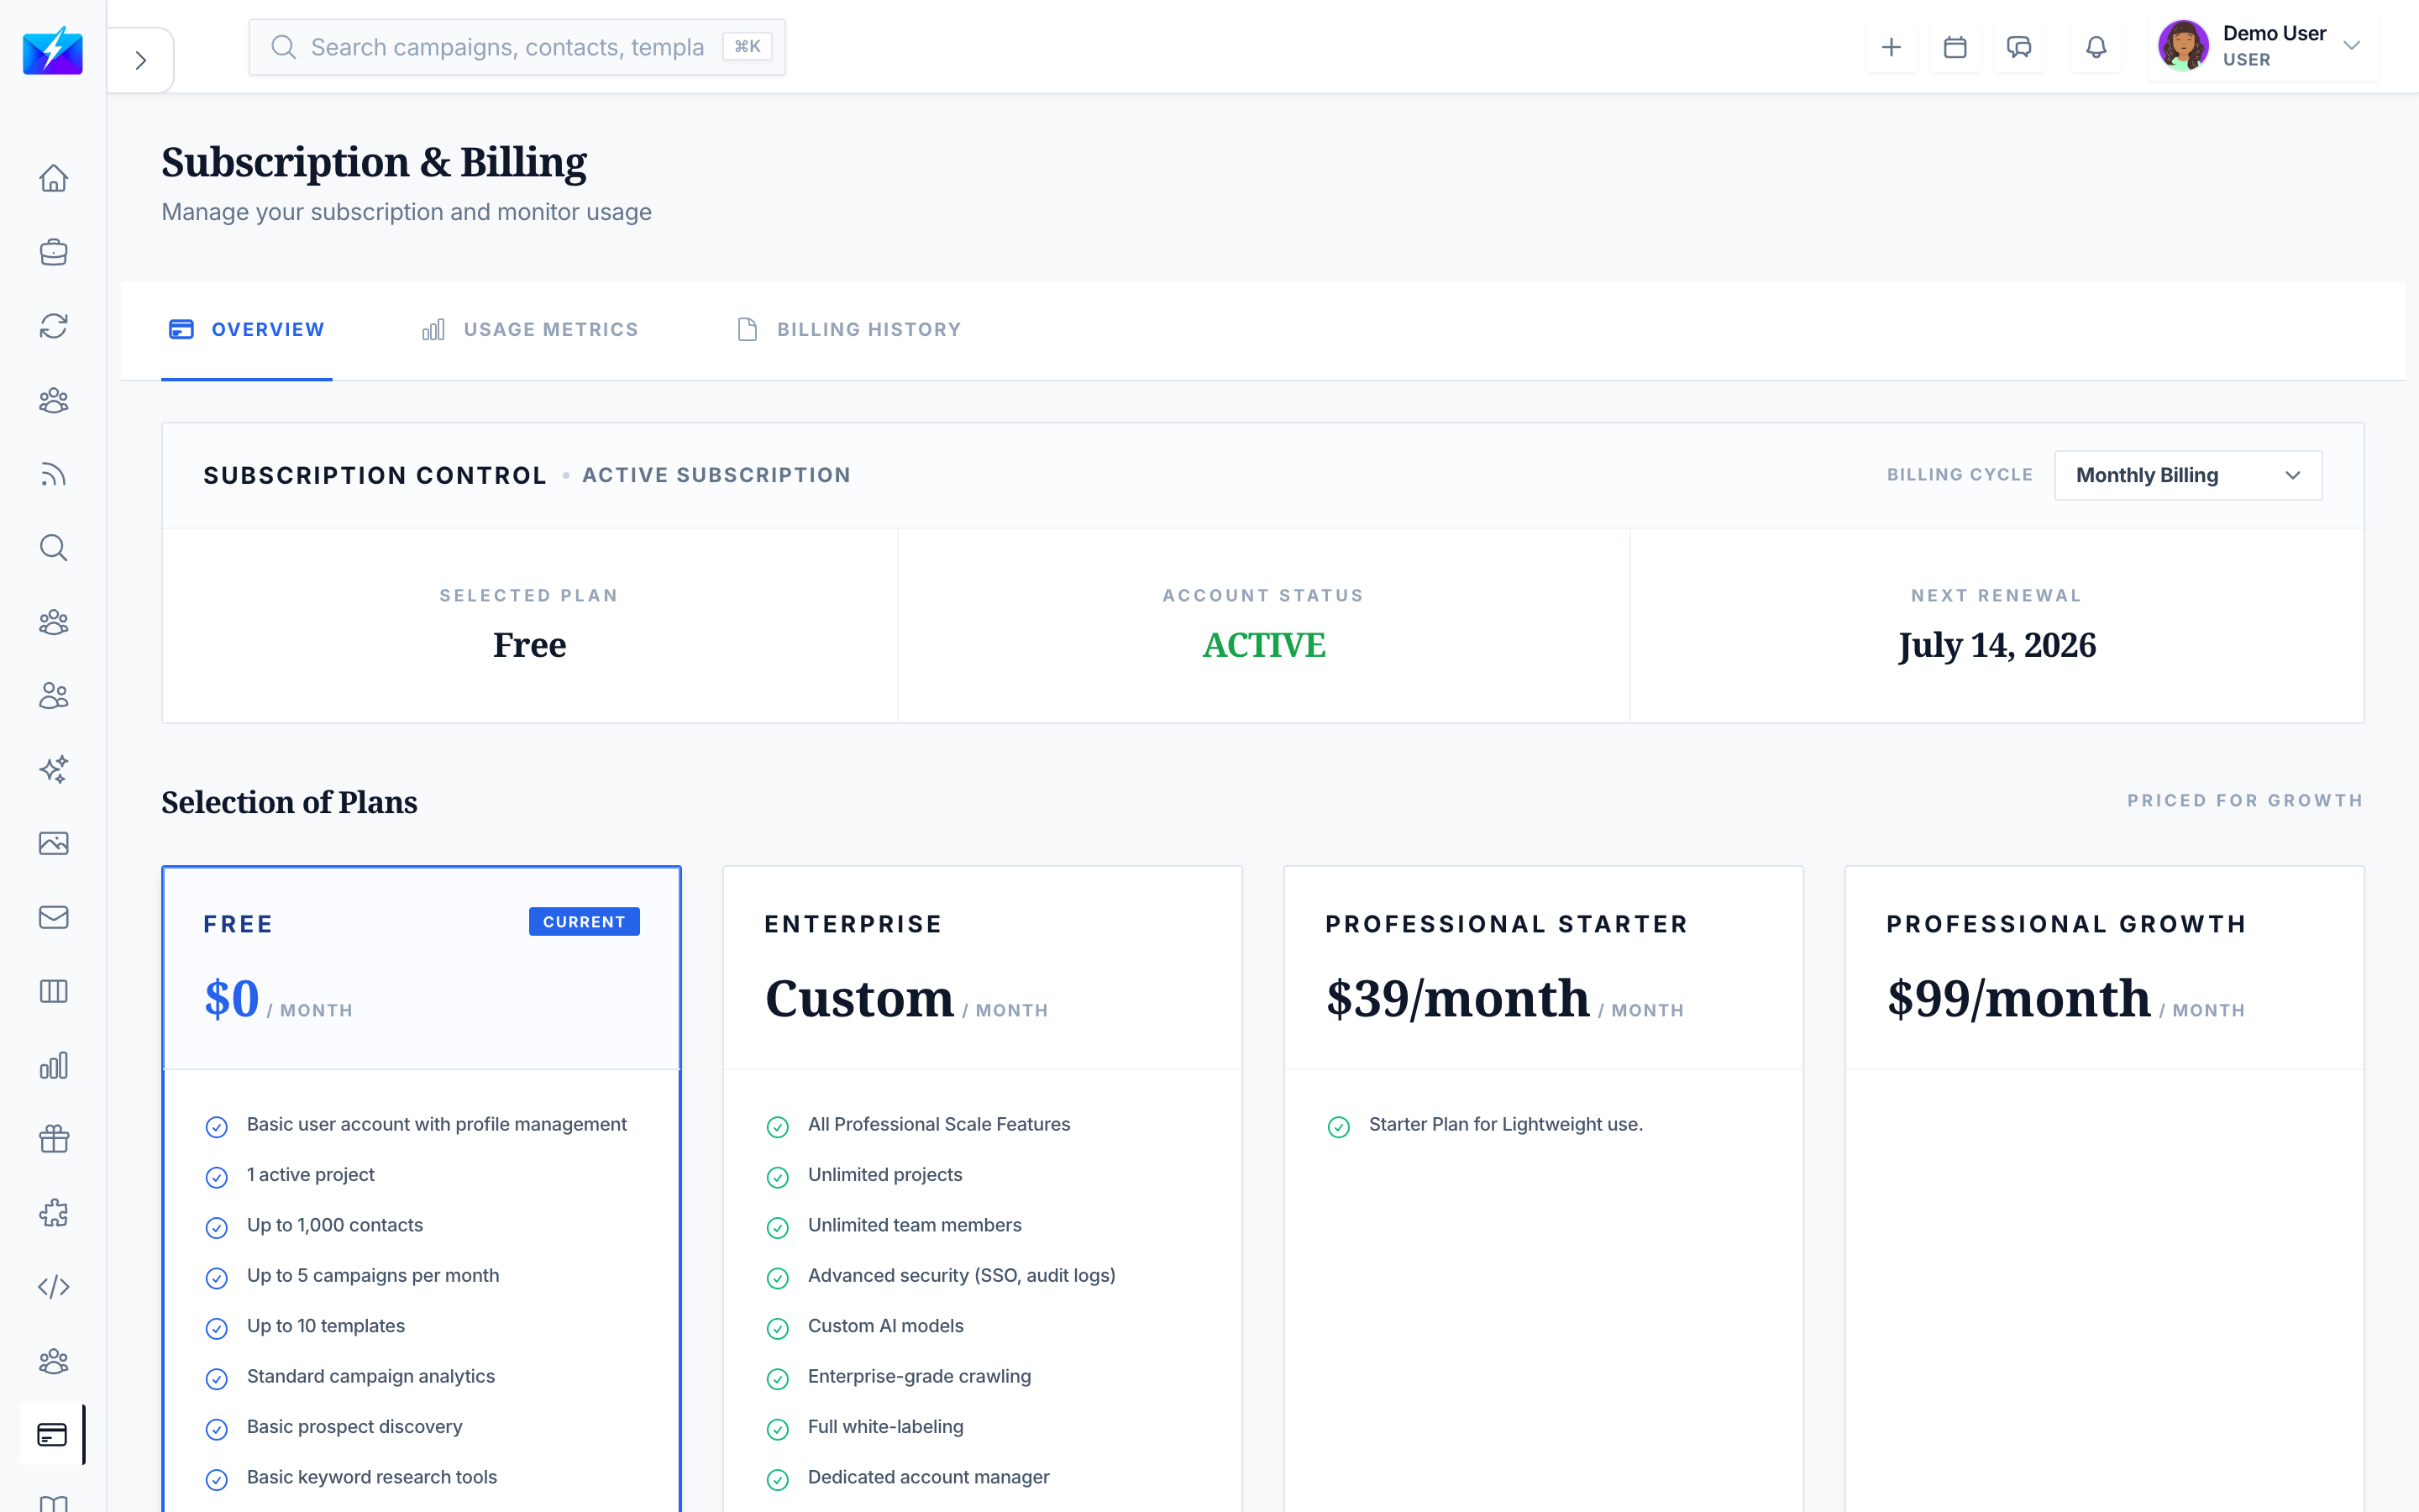Open the notifications bell icon
The width and height of the screenshot is (2419, 1512).
coord(2096,47)
